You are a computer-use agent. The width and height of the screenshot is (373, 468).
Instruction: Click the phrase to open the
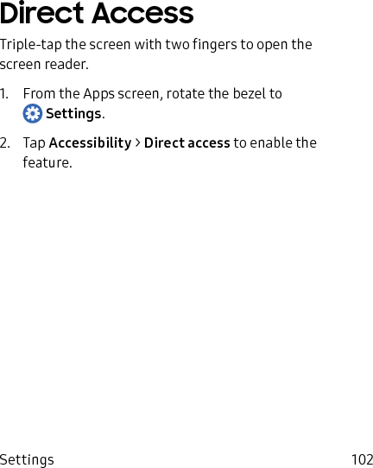click(x=276, y=45)
